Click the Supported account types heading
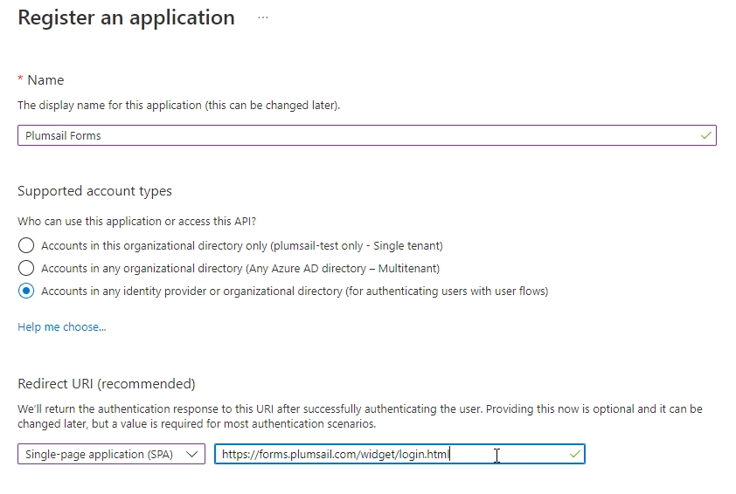This screenshot has width=736, height=494. pyautogui.click(x=94, y=191)
